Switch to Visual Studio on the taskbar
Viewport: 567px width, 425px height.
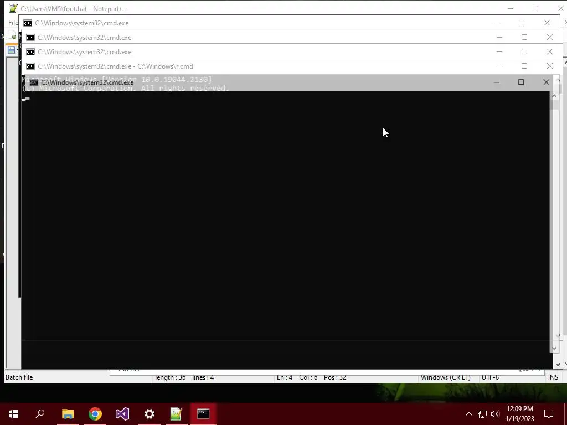(122, 414)
